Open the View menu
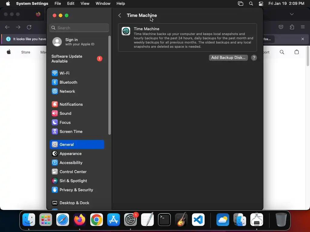 pos(85,4)
